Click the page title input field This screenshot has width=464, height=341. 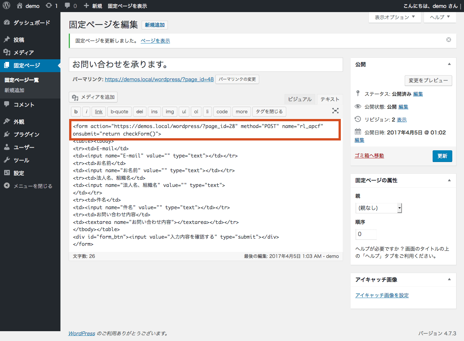point(206,65)
